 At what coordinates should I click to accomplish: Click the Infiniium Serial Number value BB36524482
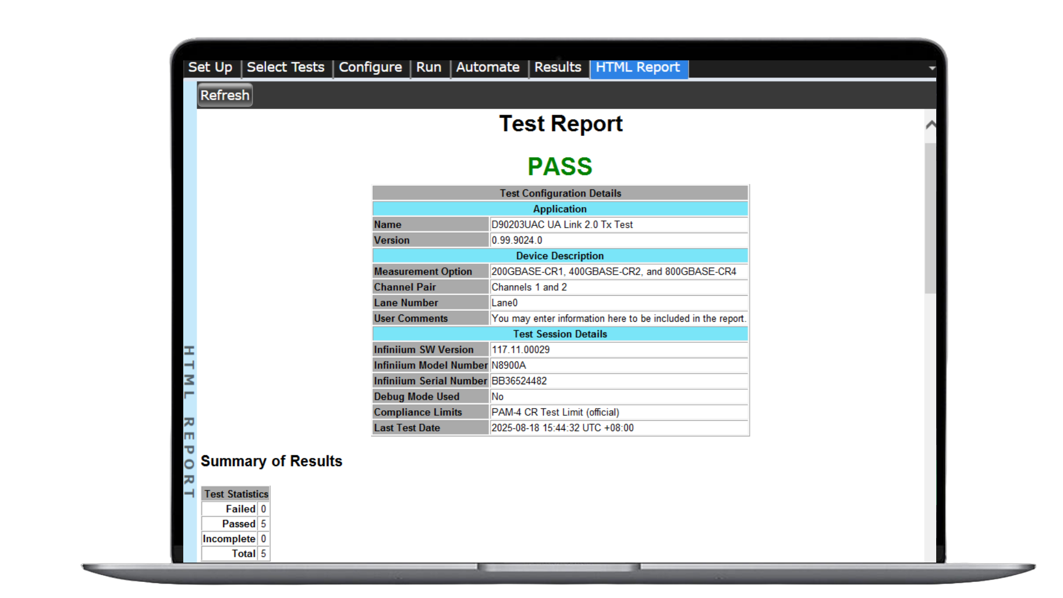pos(519,381)
